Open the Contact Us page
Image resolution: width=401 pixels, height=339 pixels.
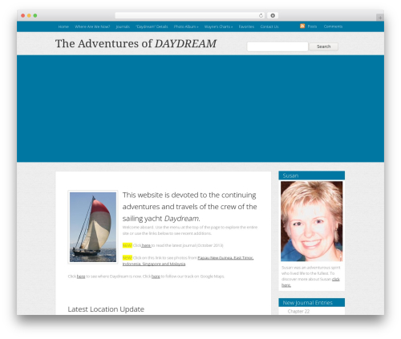click(x=269, y=26)
